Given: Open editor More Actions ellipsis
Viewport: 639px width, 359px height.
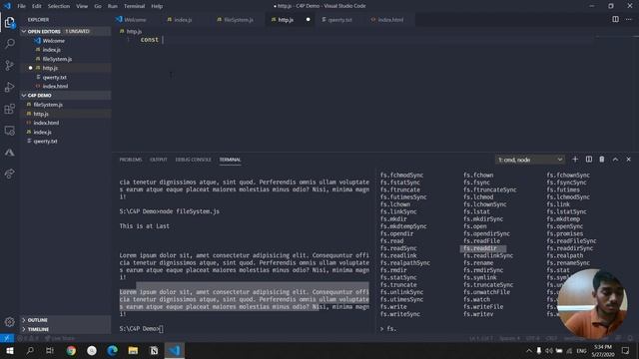Looking at the screenshot, I should pos(628,19).
